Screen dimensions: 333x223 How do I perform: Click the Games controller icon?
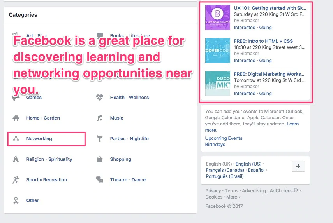click(x=16, y=98)
